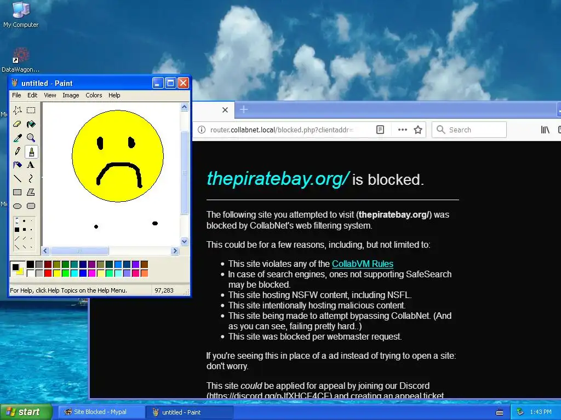Click the browser Search input field
561x420 pixels.
(x=469, y=130)
